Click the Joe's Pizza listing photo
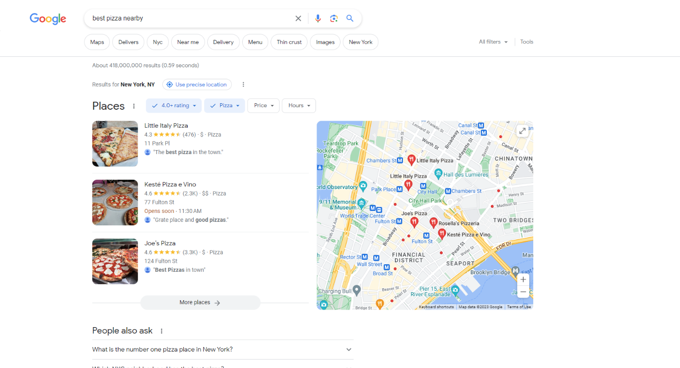This screenshot has height=368, width=680. point(115,261)
